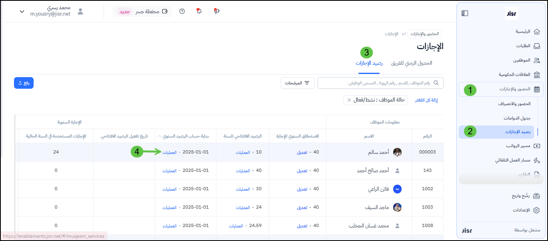
Task: Remove the حالة الموظف filter chip
Action: pyautogui.click(x=349, y=100)
